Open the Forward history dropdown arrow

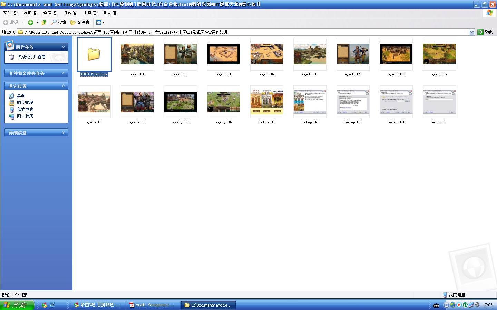pos(37,22)
